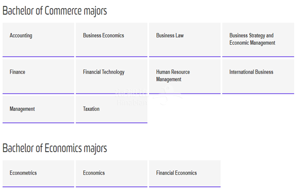Open the Taxation major card
Screen dimensions: 299x192
point(111,109)
